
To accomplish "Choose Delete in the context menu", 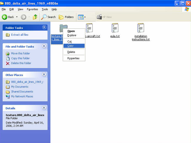I will (74, 52).
